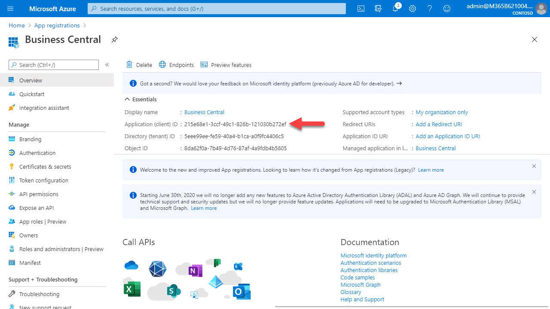Pin Business Central to the dashboard
This screenshot has width=550, height=309.
pyautogui.click(x=114, y=39)
